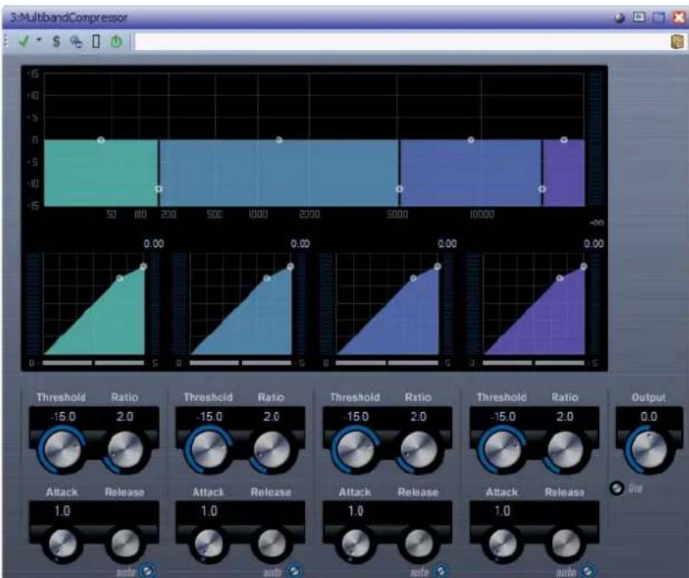Toggle band 1 bypass B button
Screen dimensions: 689x578
(x=32, y=363)
